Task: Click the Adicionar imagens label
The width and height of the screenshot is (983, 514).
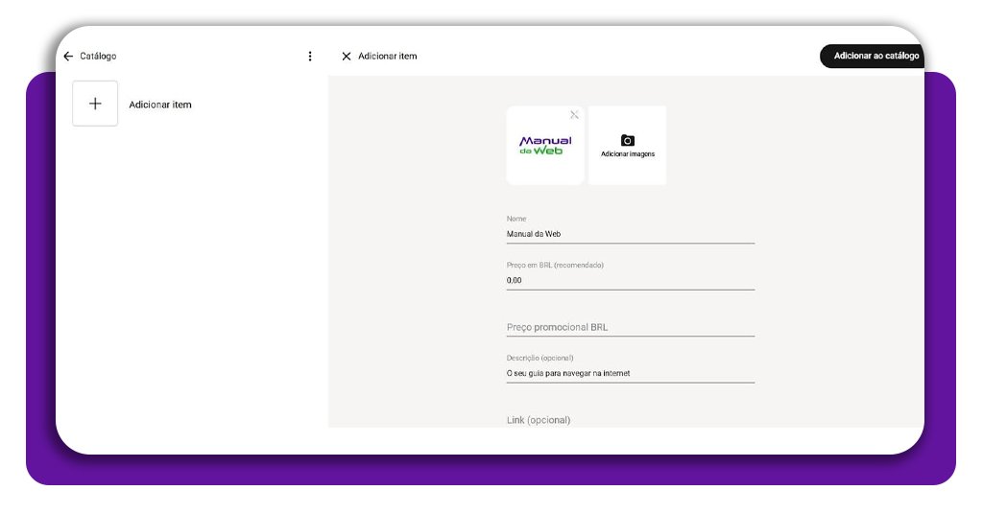Action: pos(628,154)
